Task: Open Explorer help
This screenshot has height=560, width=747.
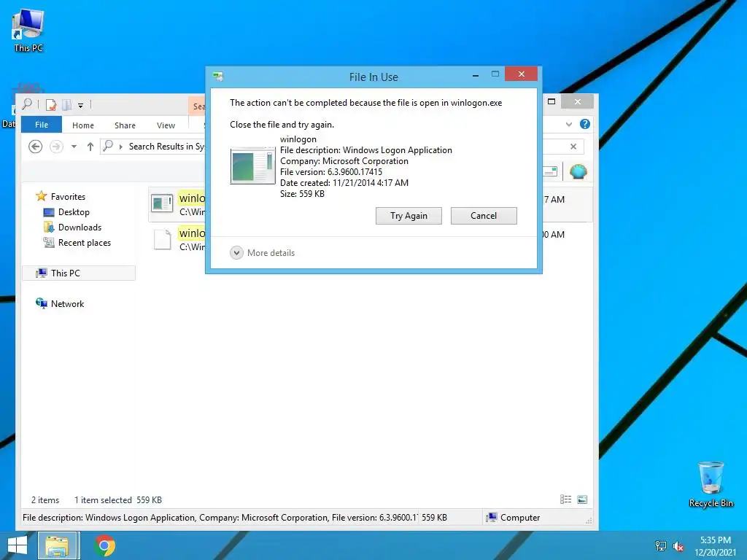Action: (585, 124)
